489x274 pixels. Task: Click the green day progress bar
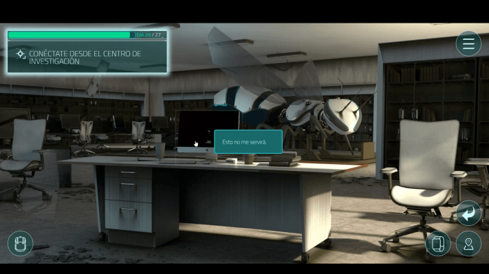click(x=69, y=35)
